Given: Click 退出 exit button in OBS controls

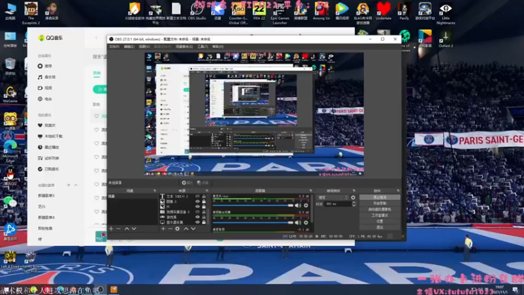Looking at the screenshot, I should click(x=380, y=227).
